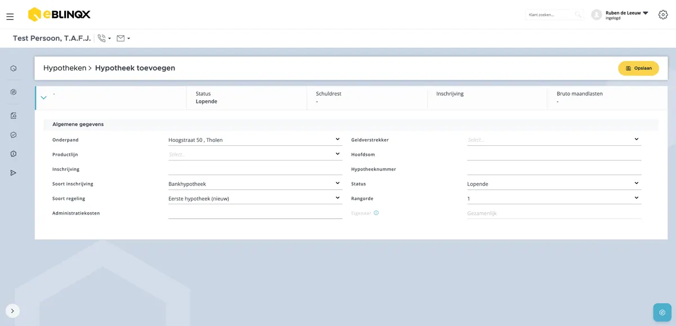676x326 pixels.
Task: Open the Soort inschrijving dropdown
Action: coord(255,184)
